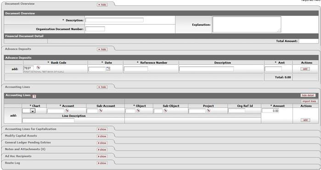Image resolution: width=321 pixels, height=170 pixels.
Task: Focus the Line Description field
Action: point(48,121)
